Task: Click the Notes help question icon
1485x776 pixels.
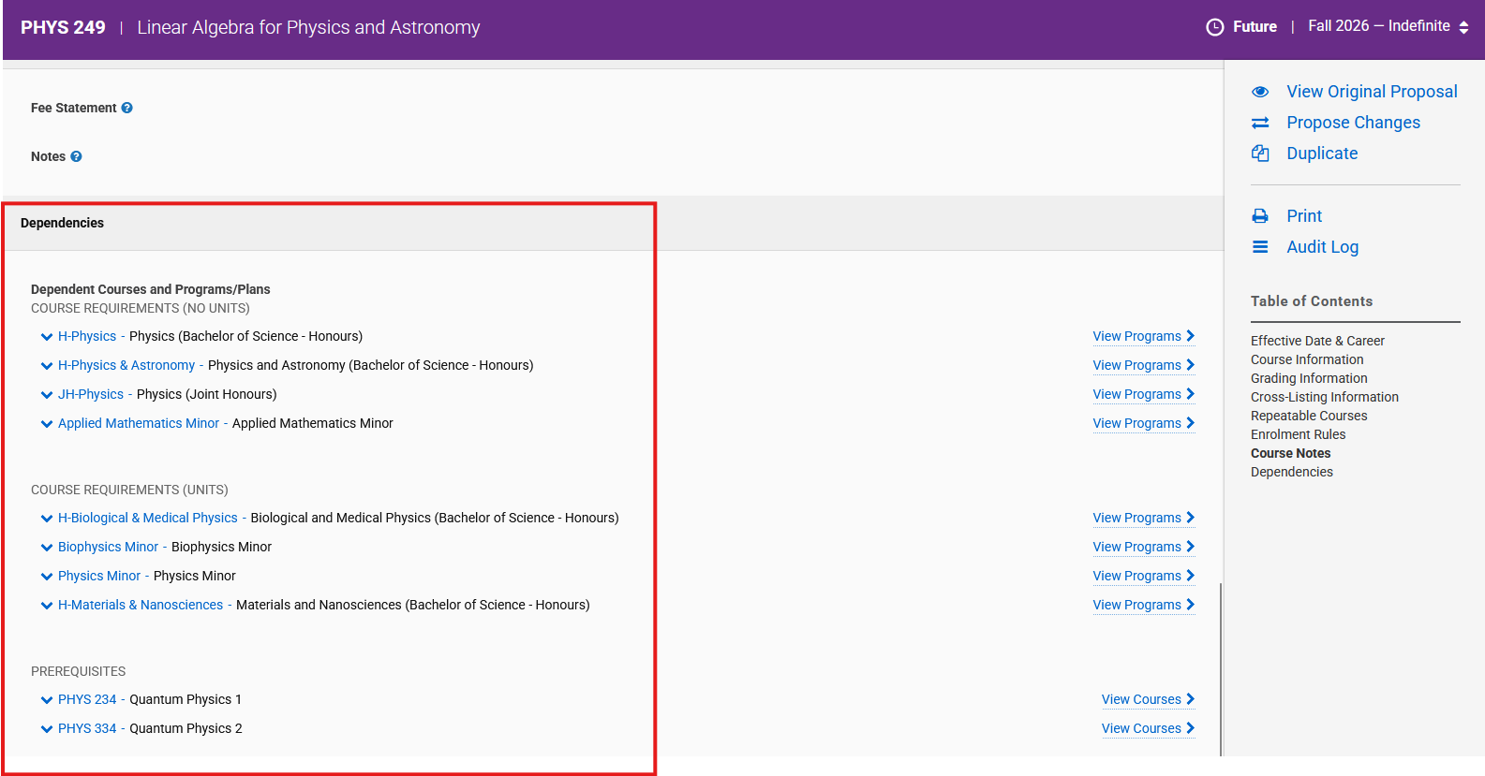Action: 76,156
